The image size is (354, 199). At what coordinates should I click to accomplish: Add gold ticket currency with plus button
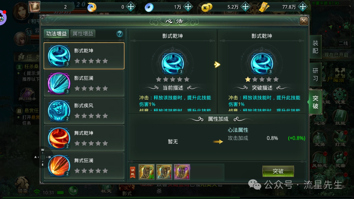click(303, 7)
